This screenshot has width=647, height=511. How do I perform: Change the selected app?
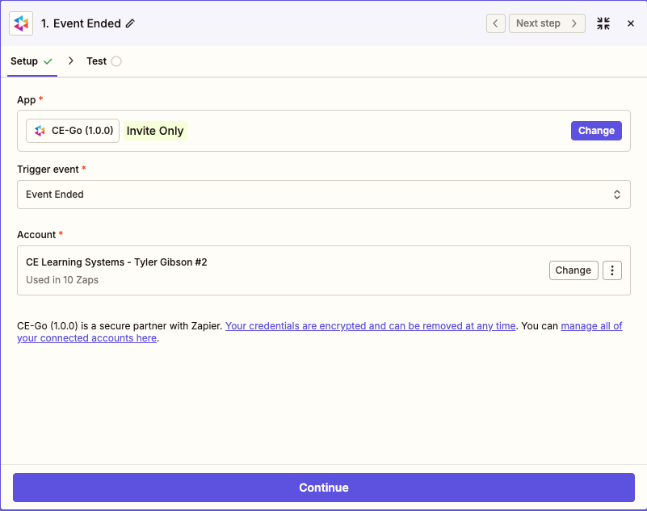click(596, 131)
